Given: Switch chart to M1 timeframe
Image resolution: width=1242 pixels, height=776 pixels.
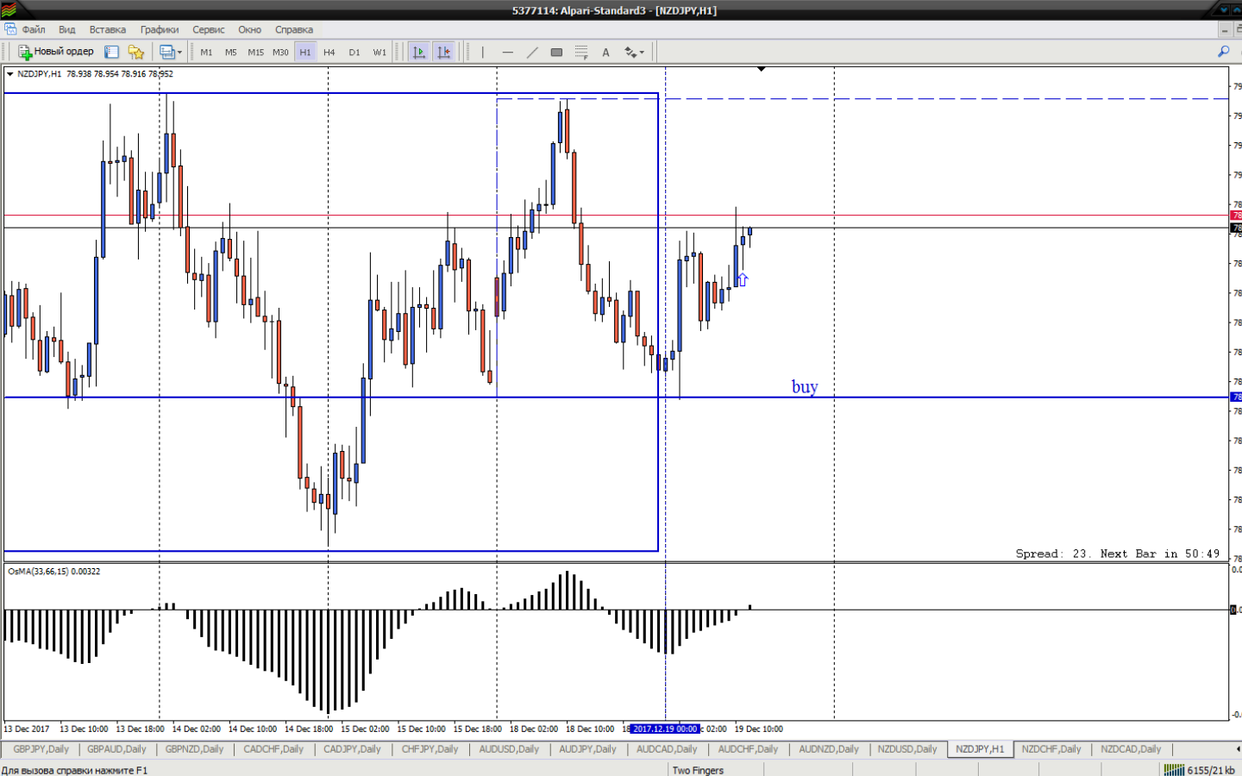Looking at the screenshot, I should click(206, 53).
